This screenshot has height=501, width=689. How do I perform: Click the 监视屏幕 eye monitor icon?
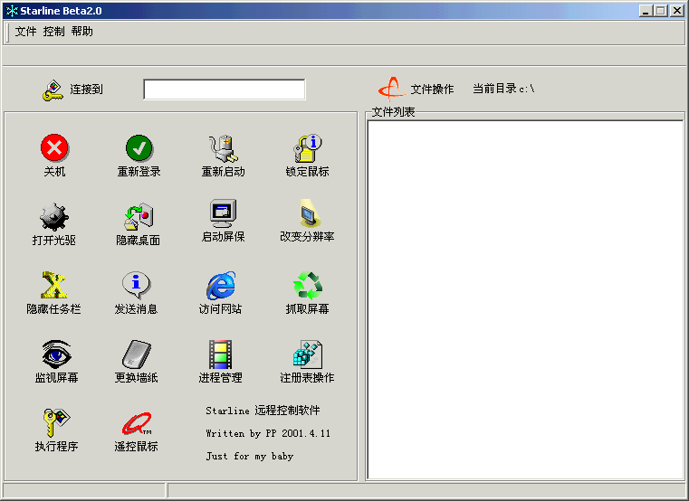(x=55, y=353)
